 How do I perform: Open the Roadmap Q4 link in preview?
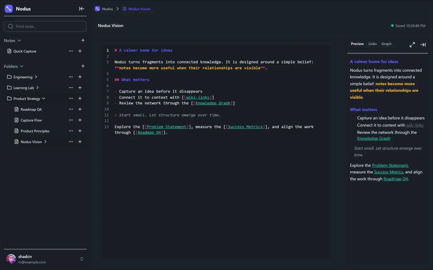pyautogui.click(x=396, y=179)
